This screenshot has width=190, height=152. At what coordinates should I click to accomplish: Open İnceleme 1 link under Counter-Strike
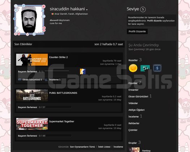pos(55,80)
